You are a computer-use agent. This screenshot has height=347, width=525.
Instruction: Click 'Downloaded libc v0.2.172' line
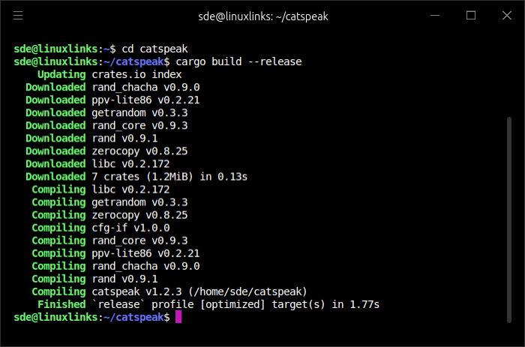coord(97,164)
